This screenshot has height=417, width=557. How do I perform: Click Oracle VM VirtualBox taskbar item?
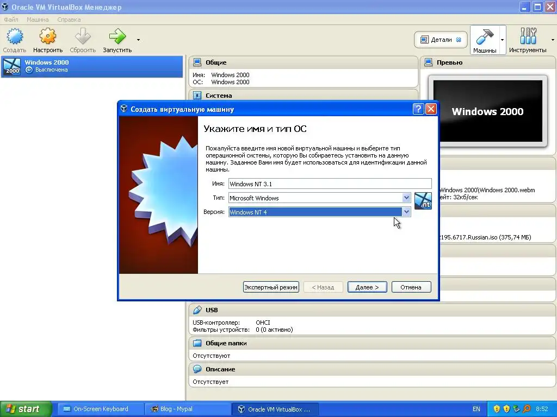point(275,409)
